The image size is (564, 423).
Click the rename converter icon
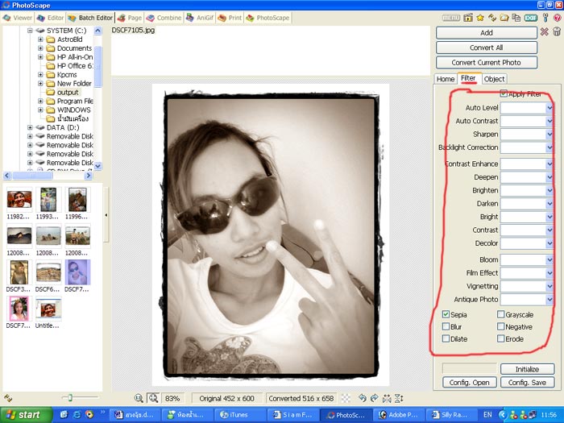492,18
